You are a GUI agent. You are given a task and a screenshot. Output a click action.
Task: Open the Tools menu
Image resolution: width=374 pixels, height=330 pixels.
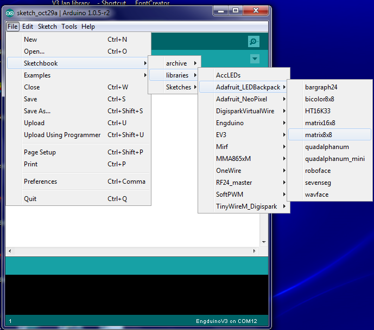pos(69,27)
